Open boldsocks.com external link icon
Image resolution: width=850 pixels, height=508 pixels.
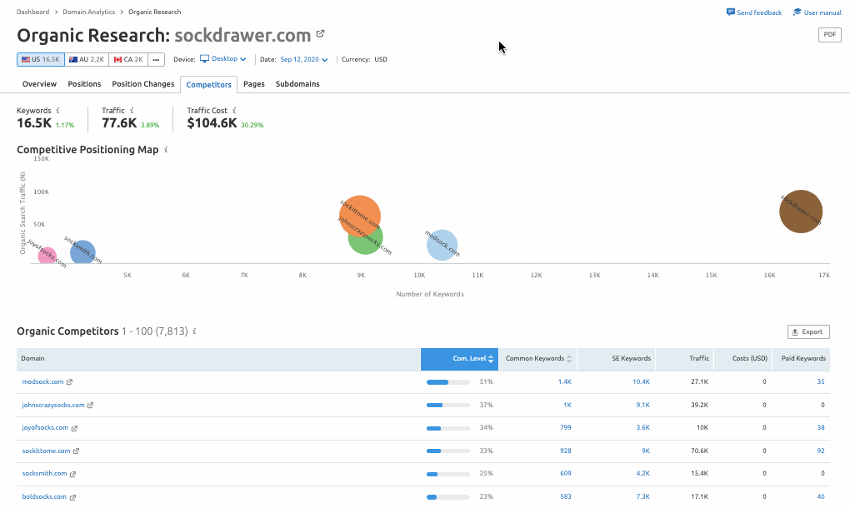pos(72,497)
